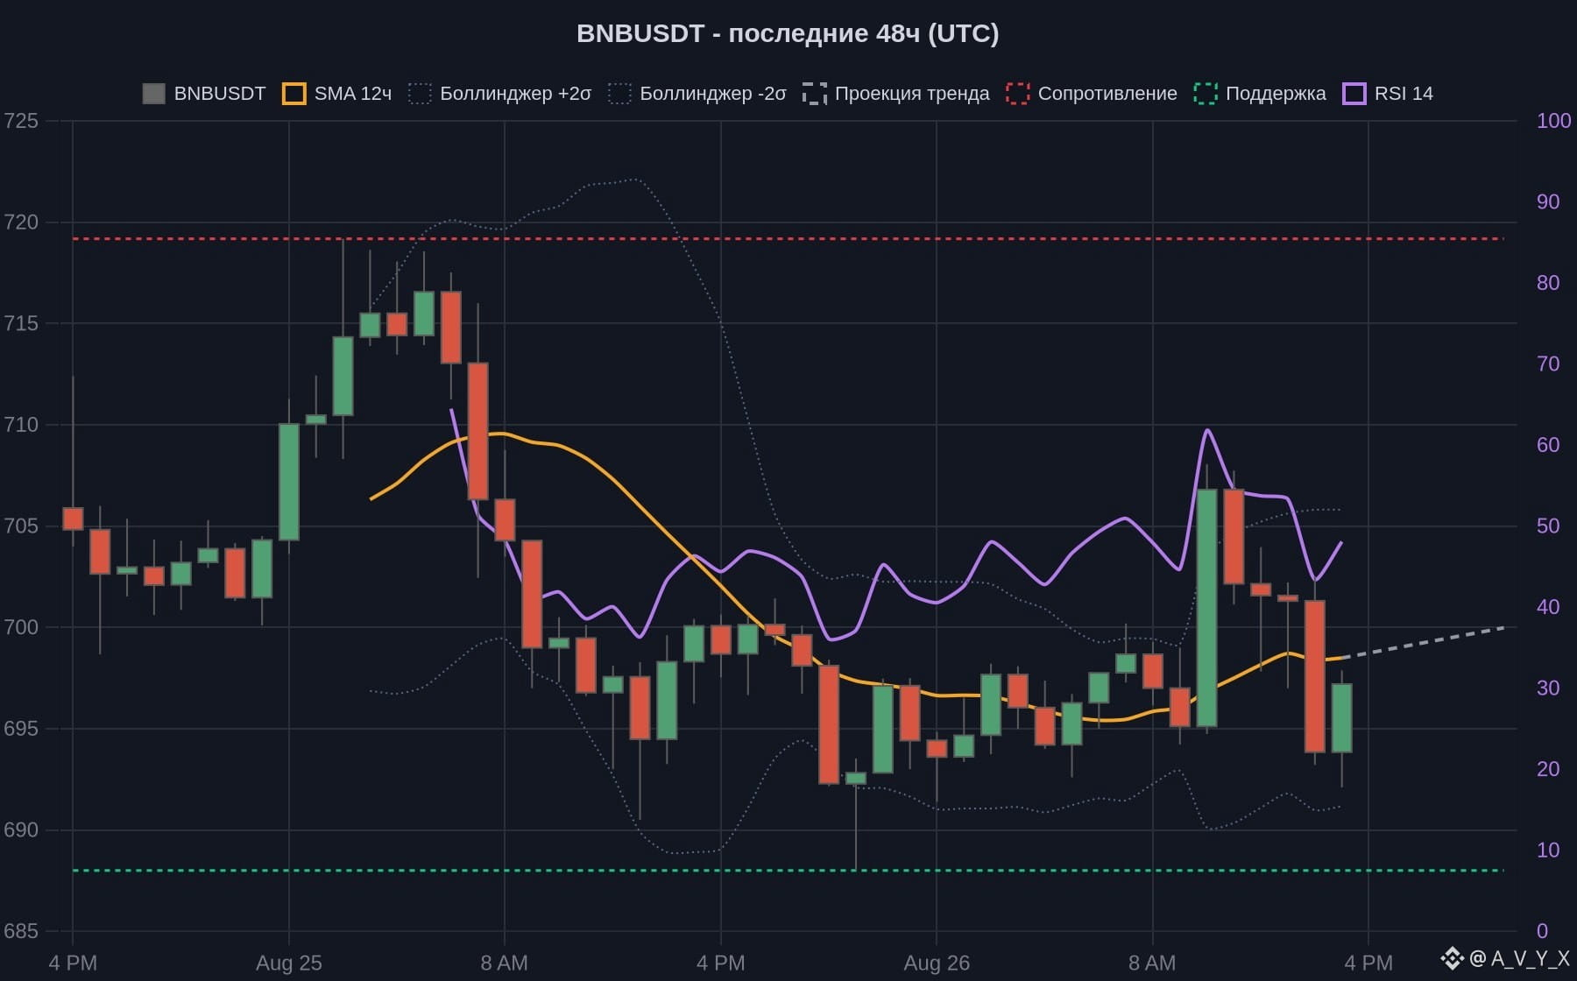
Task: Click the 685 price axis label
Action: pyautogui.click(x=21, y=931)
